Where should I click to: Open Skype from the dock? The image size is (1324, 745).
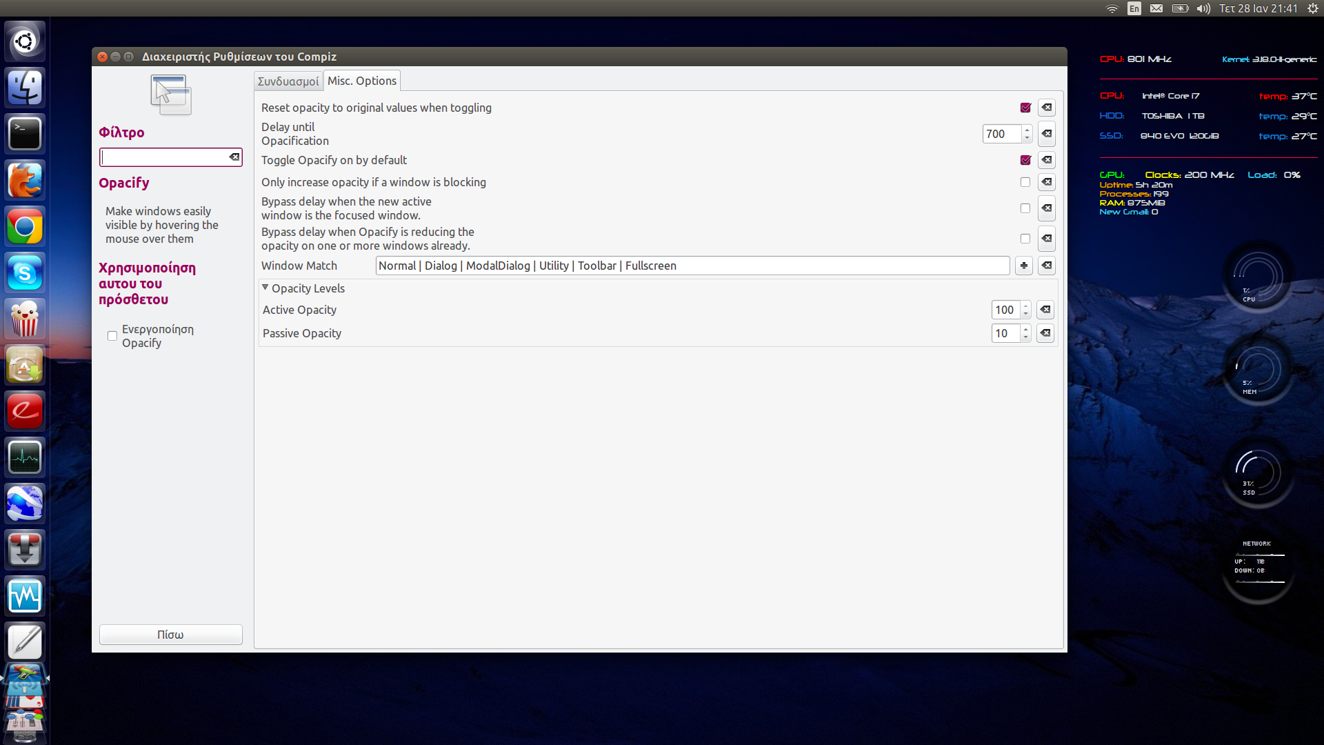pos(25,273)
